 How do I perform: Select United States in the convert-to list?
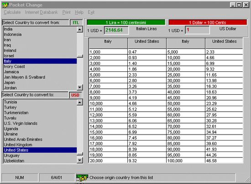[40, 150]
